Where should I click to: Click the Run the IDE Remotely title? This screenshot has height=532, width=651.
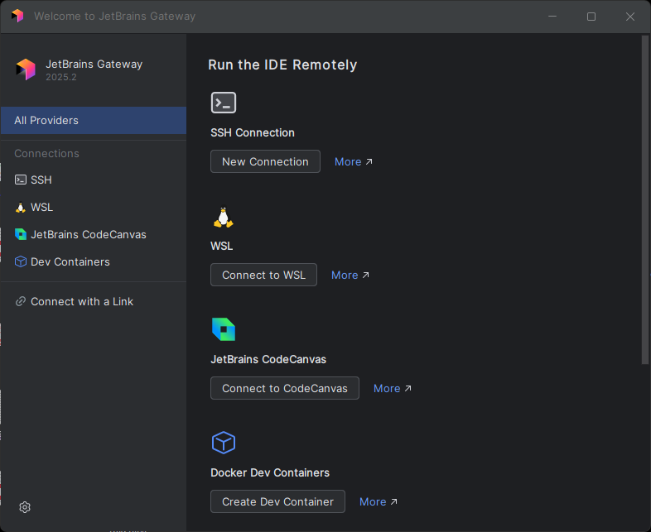click(282, 65)
